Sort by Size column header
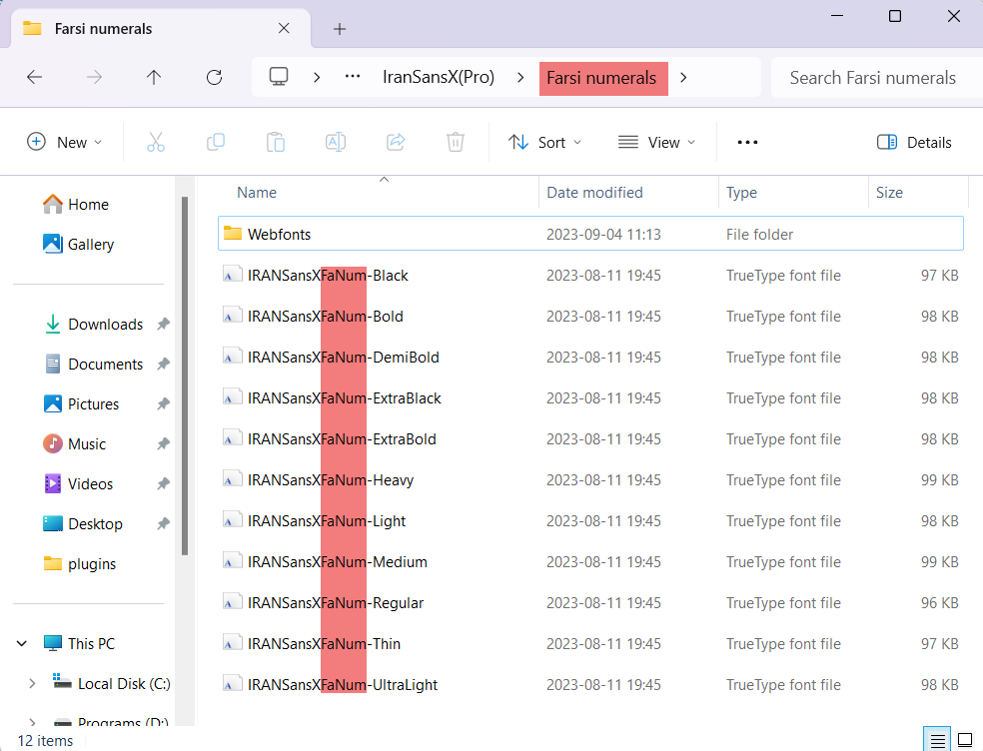 (918, 193)
